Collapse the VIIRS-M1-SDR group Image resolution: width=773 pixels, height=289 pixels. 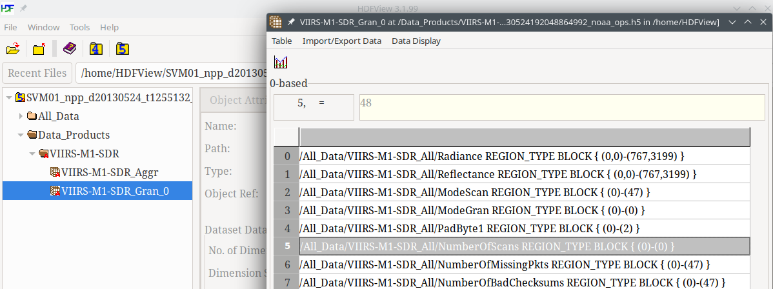coord(32,154)
